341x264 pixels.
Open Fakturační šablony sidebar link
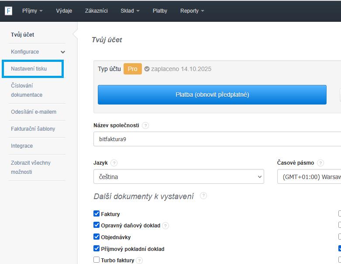[x=33, y=129]
